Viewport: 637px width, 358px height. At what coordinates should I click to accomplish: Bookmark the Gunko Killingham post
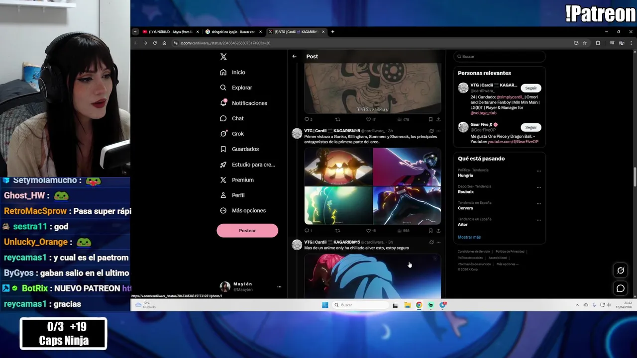[430, 231]
